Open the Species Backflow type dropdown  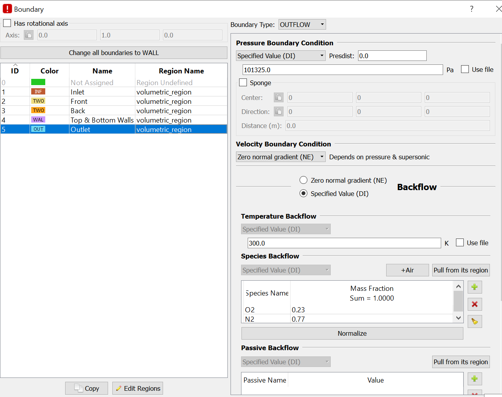tap(286, 270)
